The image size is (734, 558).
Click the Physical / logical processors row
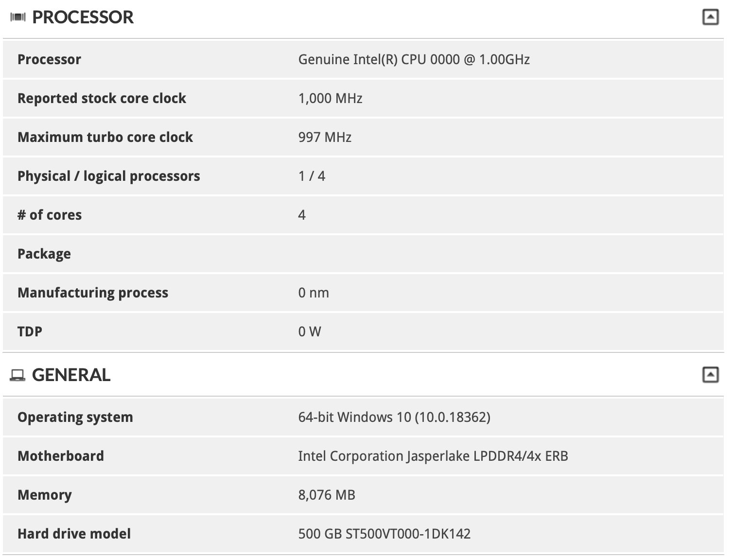[x=363, y=176]
